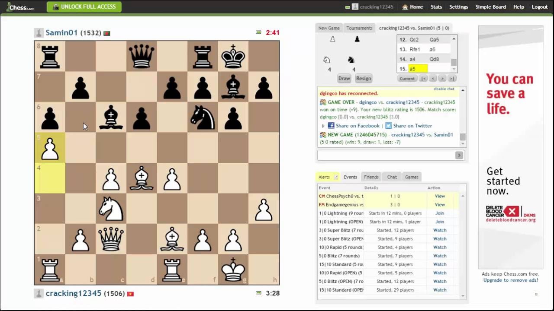Click move 12 Qc2 in move list
This screenshot has height=311, width=554.
[414, 40]
